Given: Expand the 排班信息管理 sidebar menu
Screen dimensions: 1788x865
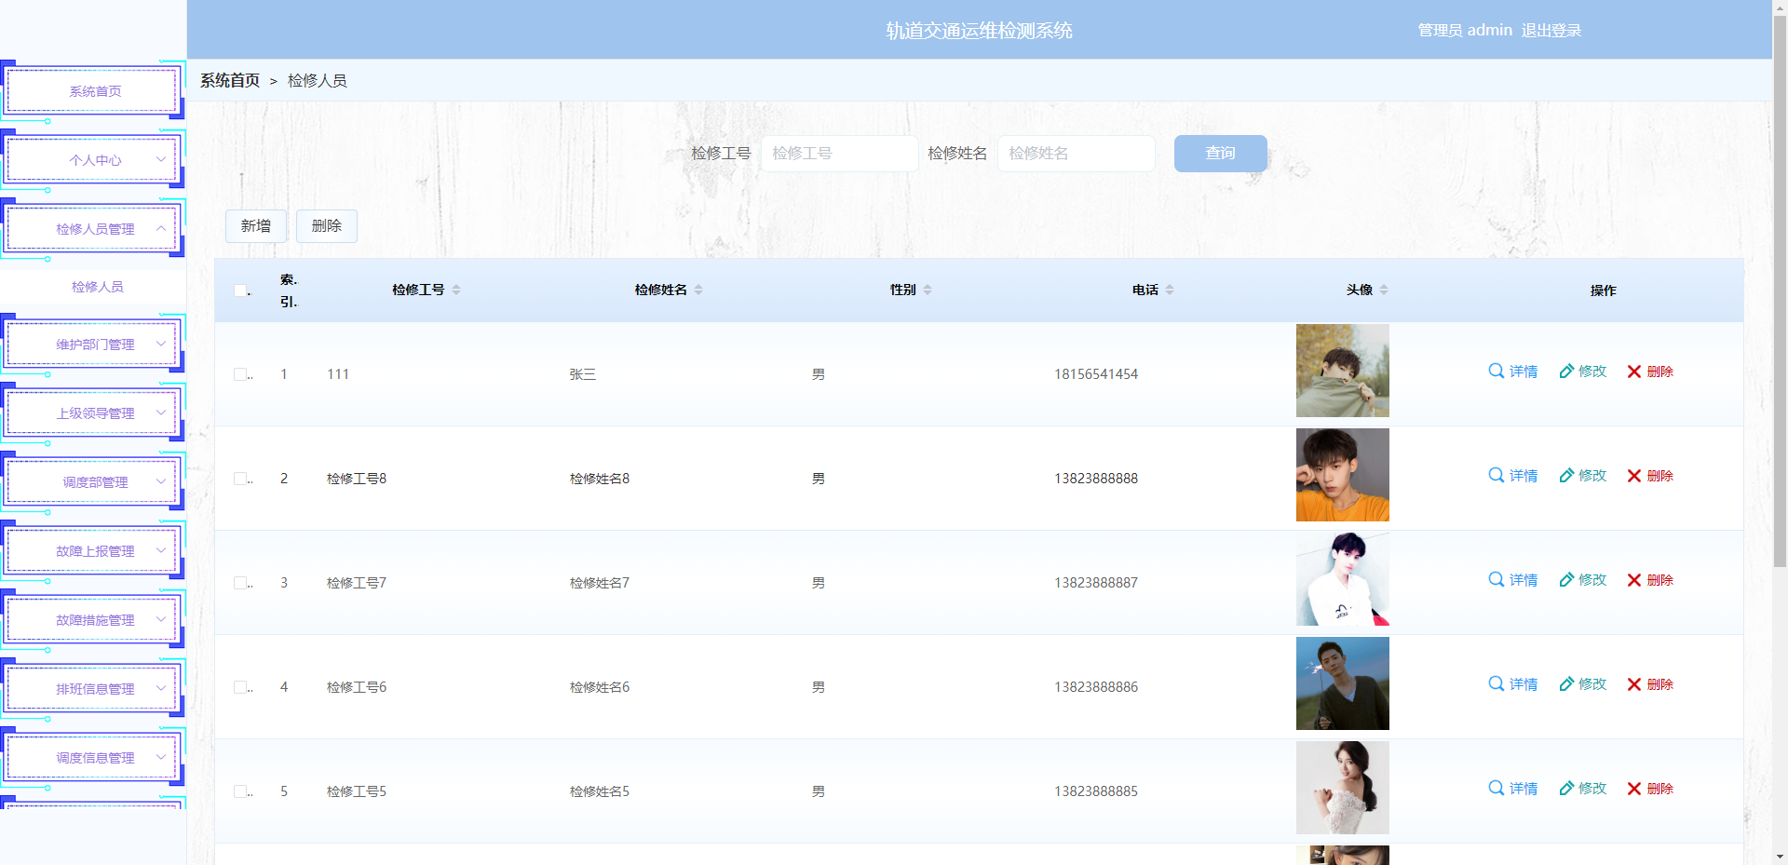Looking at the screenshot, I should tap(93, 689).
